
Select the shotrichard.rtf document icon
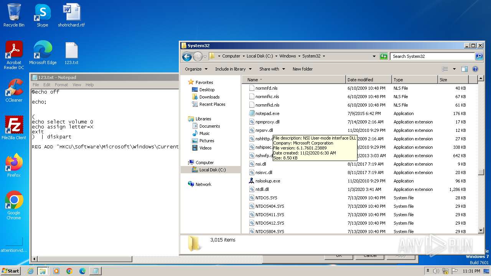point(71,15)
